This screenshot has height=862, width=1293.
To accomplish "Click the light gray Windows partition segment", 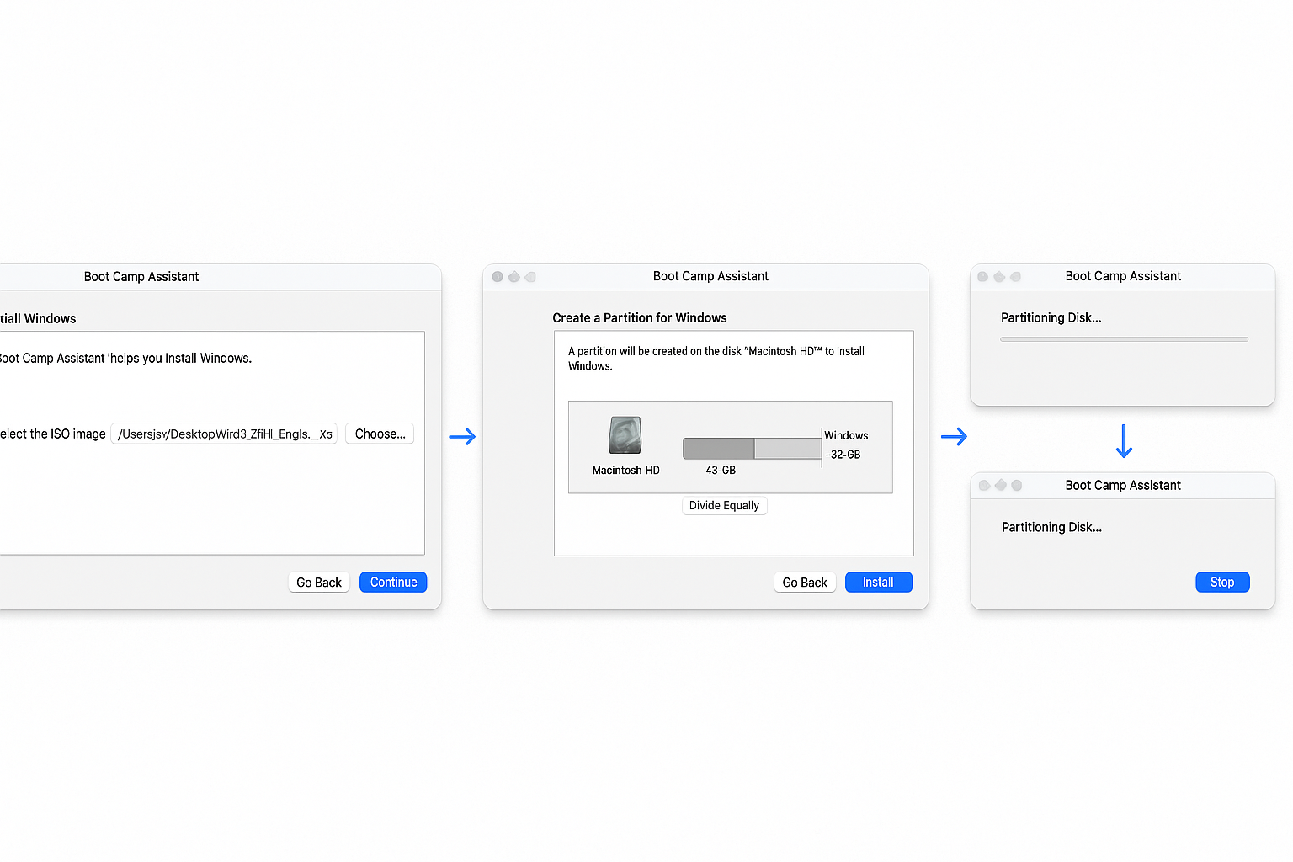I will [x=787, y=449].
